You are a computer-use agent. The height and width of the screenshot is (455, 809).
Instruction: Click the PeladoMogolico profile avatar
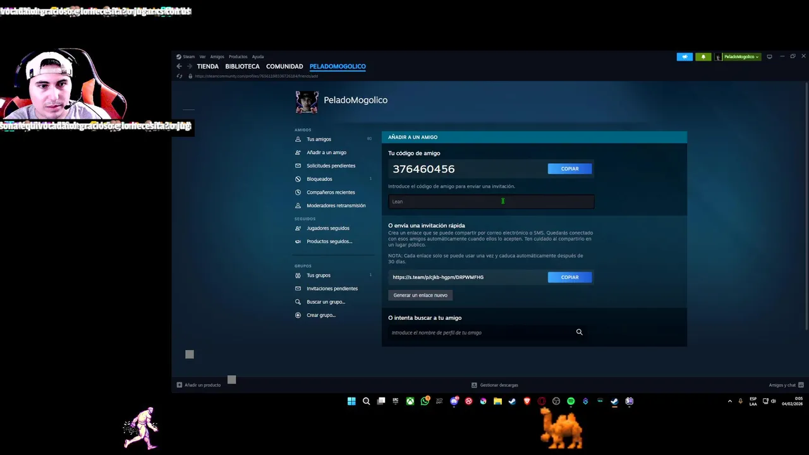[307, 102]
